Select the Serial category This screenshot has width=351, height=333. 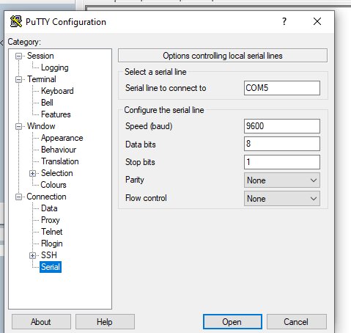(51, 267)
